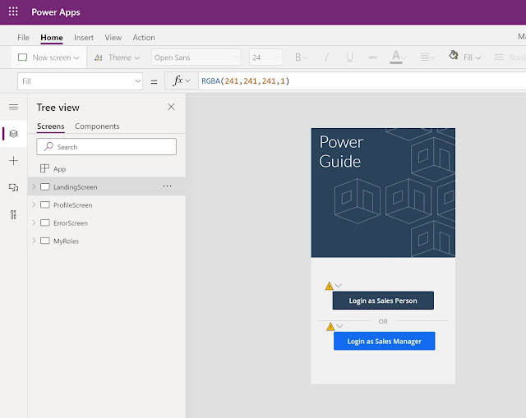Click the New screen icon
The height and width of the screenshot is (418, 526).
(x=23, y=57)
